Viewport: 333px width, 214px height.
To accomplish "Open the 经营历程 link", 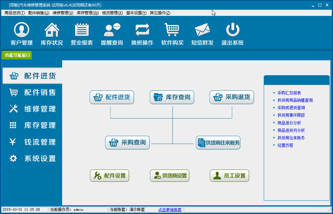I will pos(285,145).
